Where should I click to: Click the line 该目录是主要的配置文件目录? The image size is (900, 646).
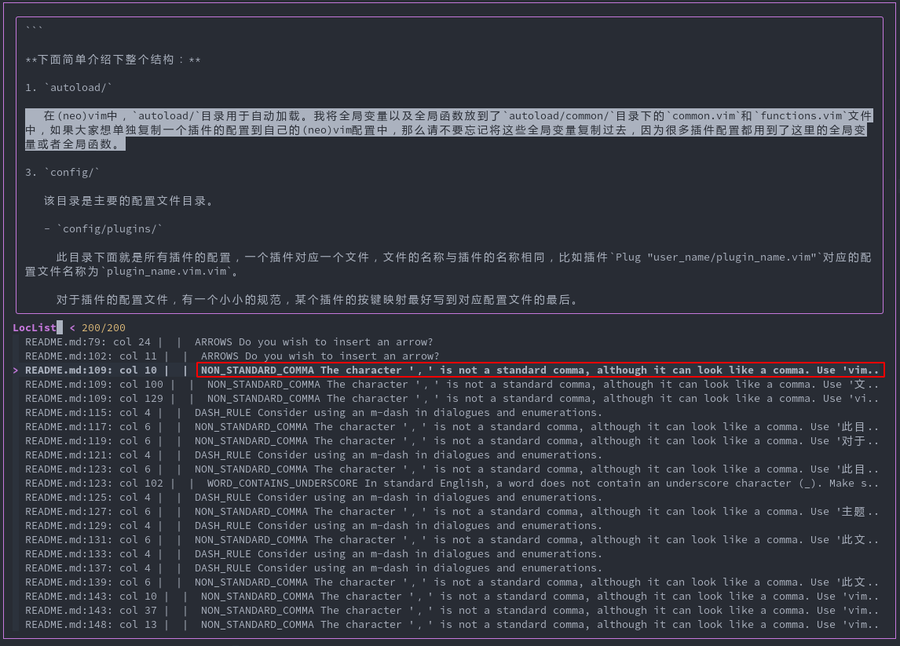coord(129,201)
